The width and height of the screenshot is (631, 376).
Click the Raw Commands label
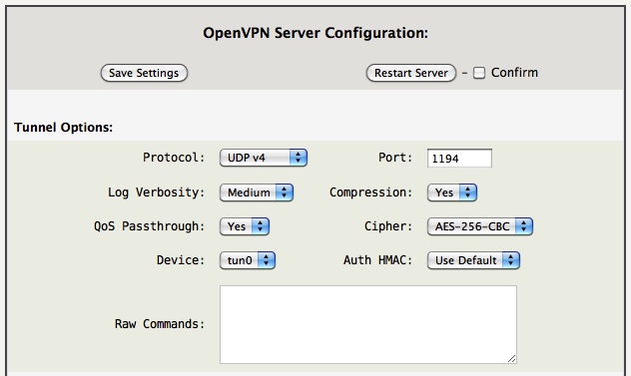coord(160,324)
